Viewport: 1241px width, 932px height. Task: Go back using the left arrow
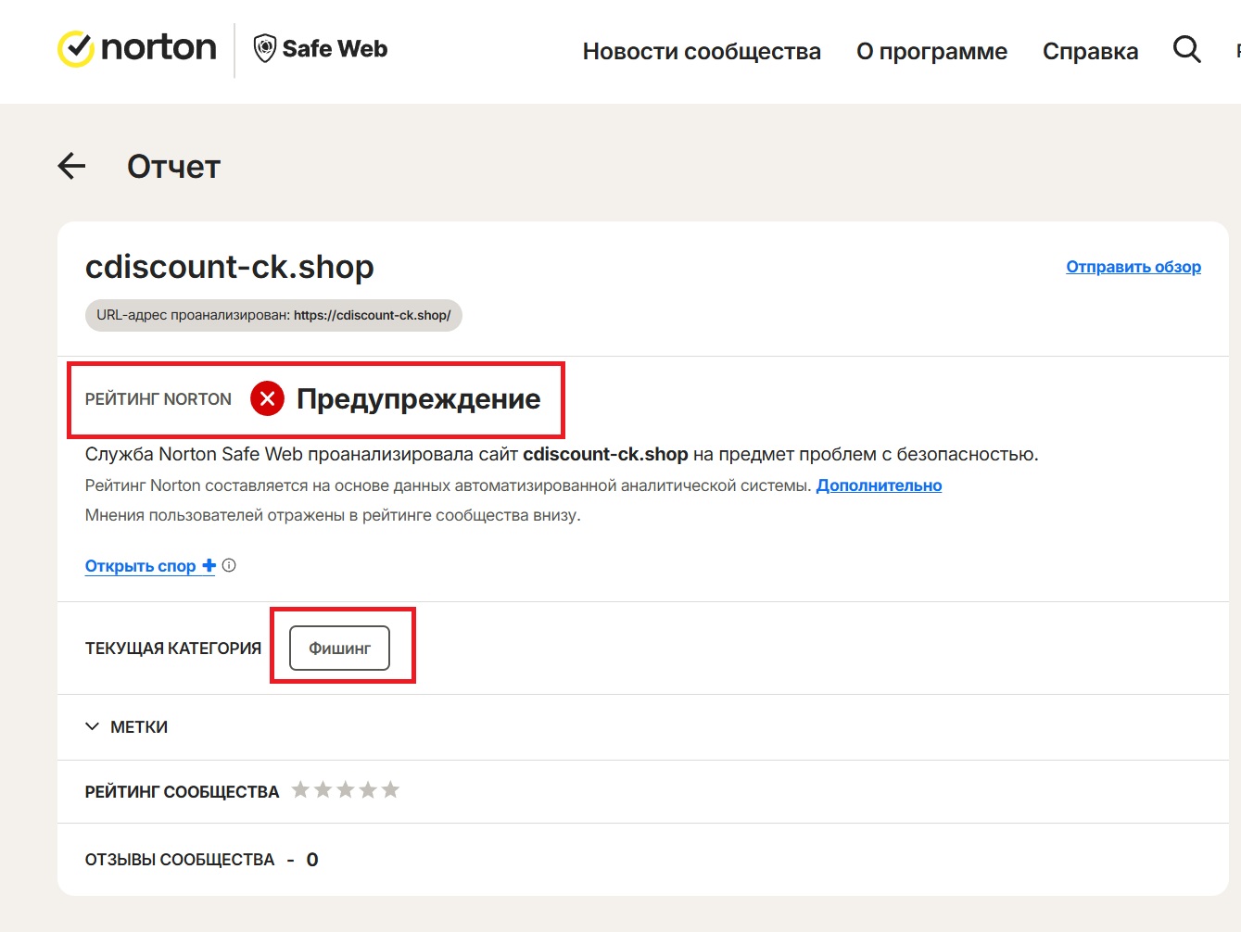coord(71,167)
